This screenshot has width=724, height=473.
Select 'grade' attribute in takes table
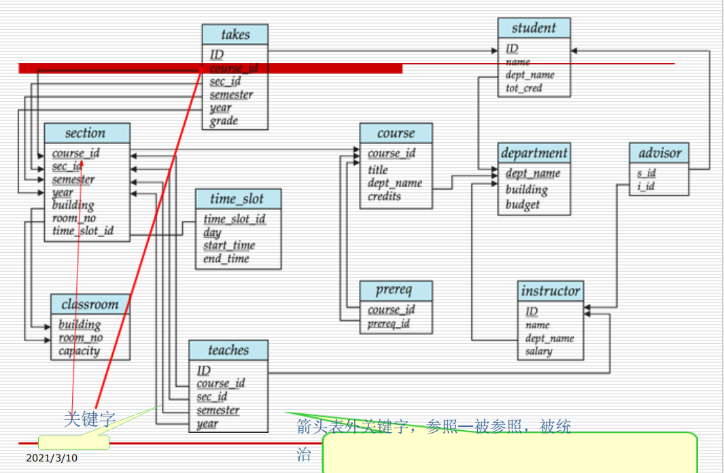click(x=224, y=121)
